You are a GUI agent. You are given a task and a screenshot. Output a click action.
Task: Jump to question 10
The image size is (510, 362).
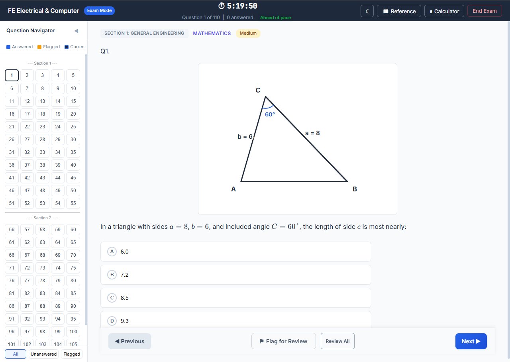coord(73,89)
